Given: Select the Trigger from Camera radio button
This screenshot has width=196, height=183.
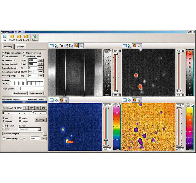Looking at the screenshot, I should pos(24,52).
